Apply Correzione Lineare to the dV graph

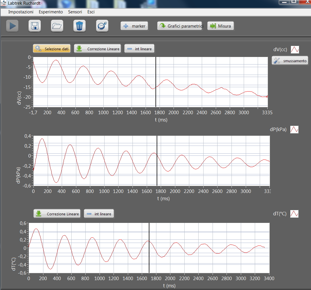click(98, 49)
